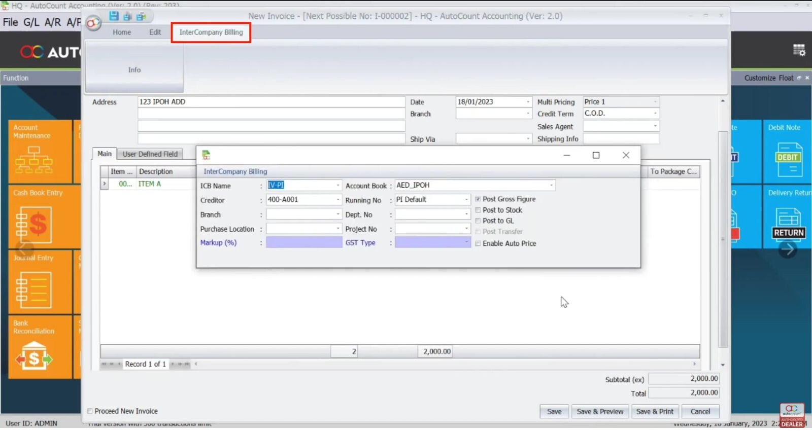Open Running No dropdown
This screenshot has width=812, height=432.
467,200
